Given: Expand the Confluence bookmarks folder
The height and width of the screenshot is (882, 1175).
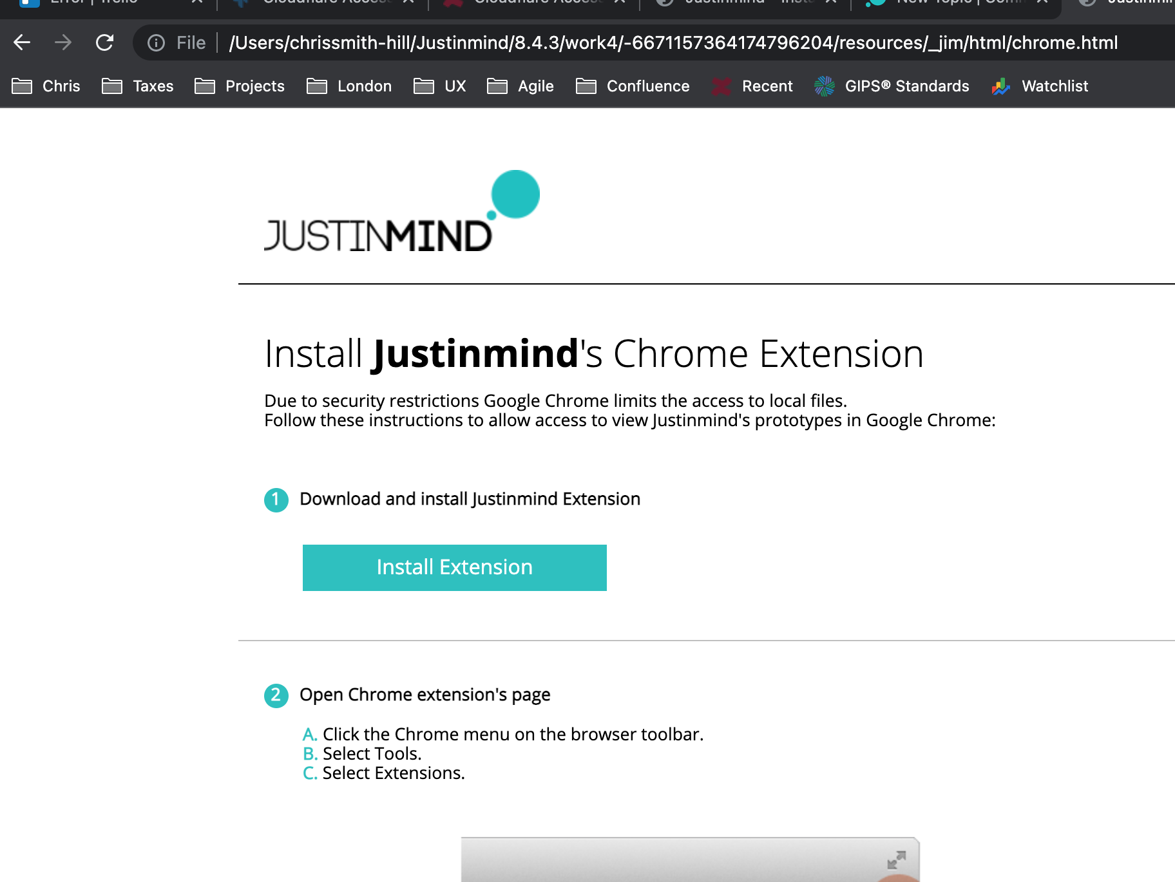Looking at the screenshot, I should pyautogui.click(x=633, y=86).
